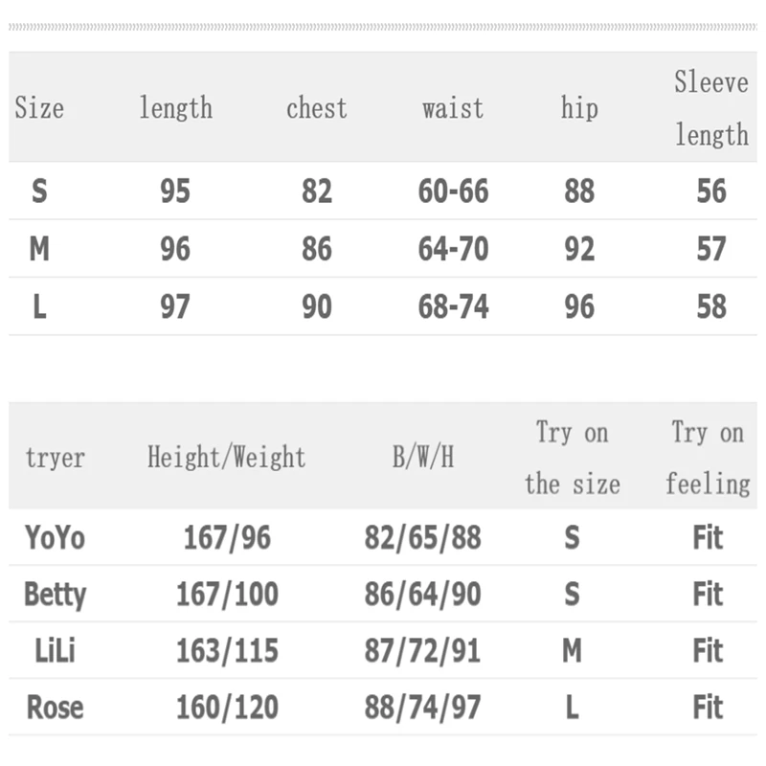Image resolution: width=766 pixels, height=766 pixels.
Task: Select size L row label
Action: click(39, 306)
